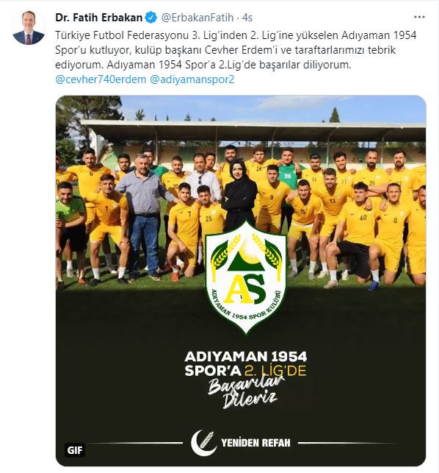Click the woman in black outfit in photo

[x=239, y=196]
